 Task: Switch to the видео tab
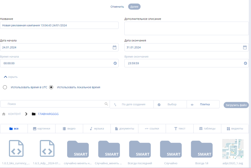tap(69, 129)
